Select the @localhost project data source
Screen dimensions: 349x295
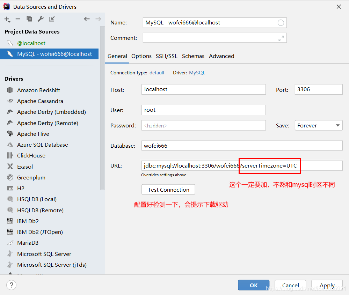pos(31,43)
